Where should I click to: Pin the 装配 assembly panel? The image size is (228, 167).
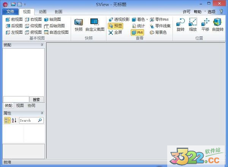42,45
